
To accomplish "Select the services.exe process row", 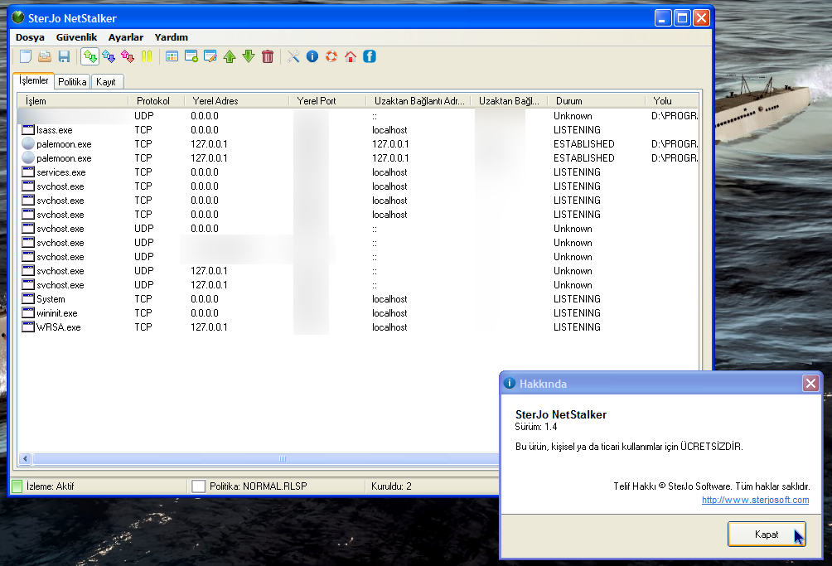I will [358, 172].
